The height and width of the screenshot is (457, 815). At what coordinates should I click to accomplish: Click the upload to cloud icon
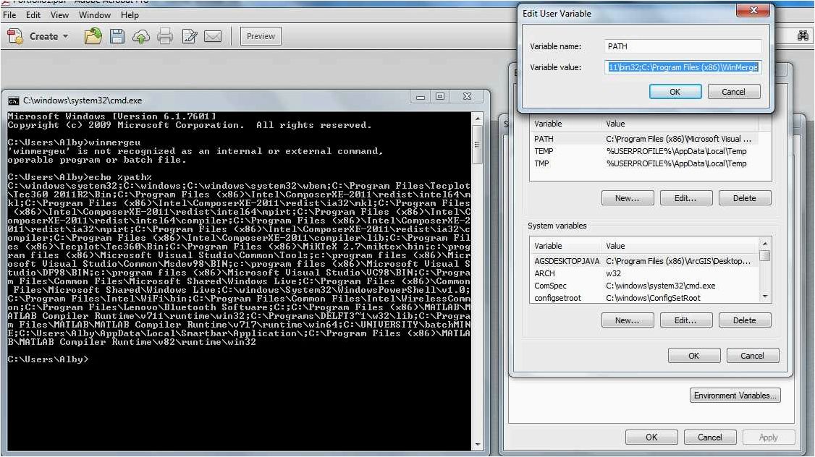(141, 36)
